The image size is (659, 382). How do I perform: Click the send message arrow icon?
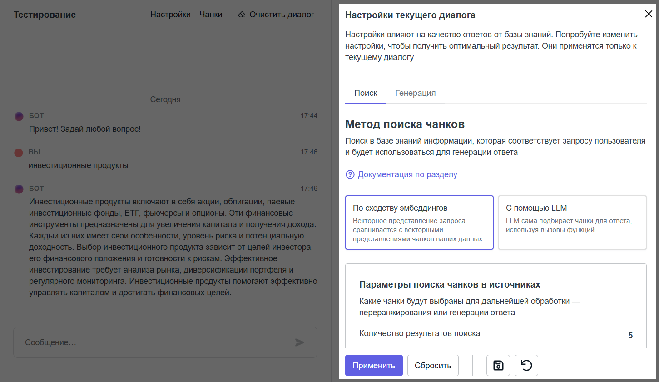(x=300, y=342)
